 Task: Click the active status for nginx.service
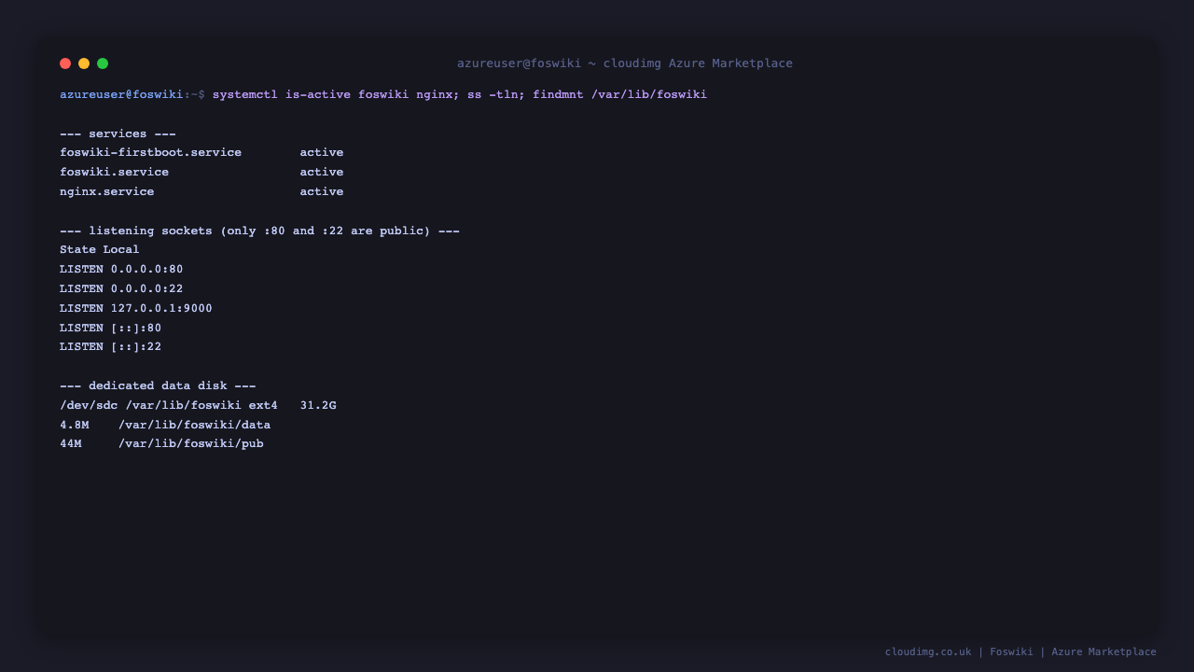[x=322, y=192]
